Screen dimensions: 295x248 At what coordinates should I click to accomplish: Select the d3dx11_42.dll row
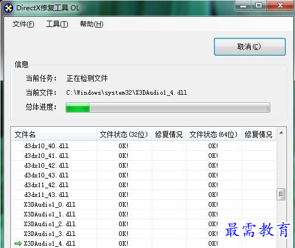(x=144, y=185)
